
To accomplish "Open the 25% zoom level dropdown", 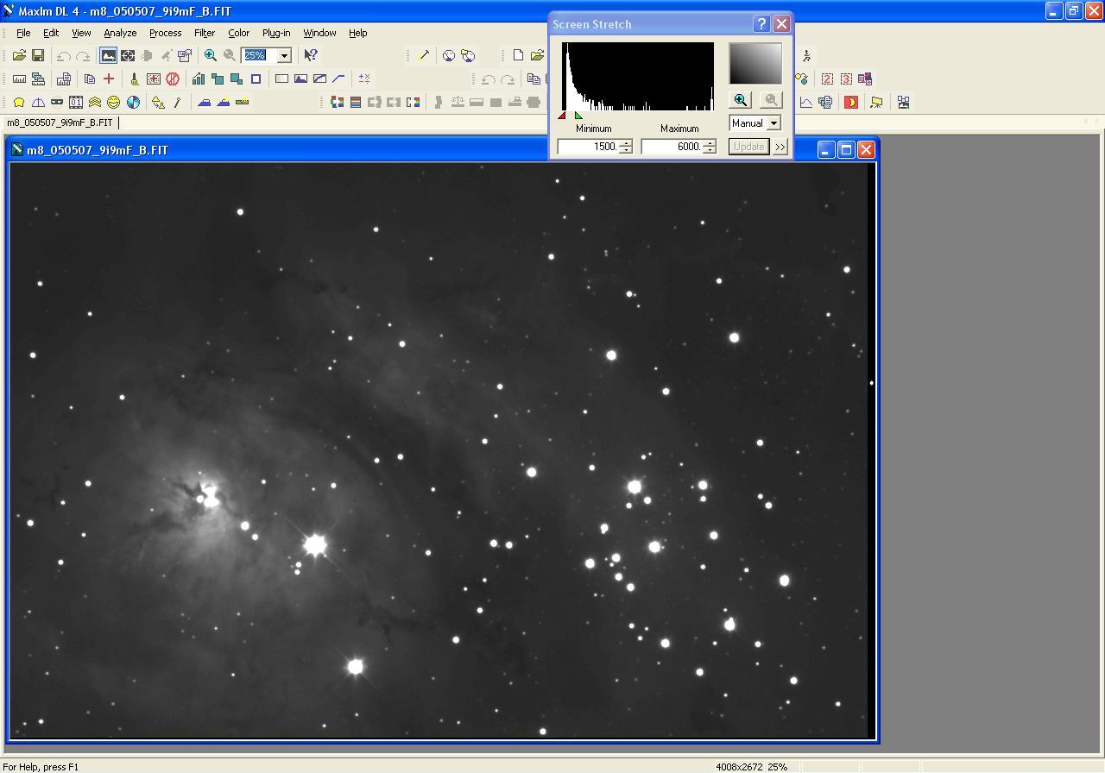I will tap(283, 55).
